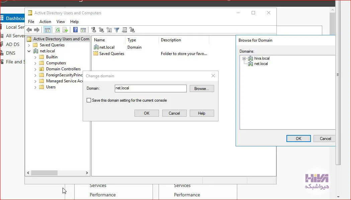Click the DNS icon in Server Manager sidebar
This screenshot has width=351, height=200.
pyautogui.click(x=2, y=53)
